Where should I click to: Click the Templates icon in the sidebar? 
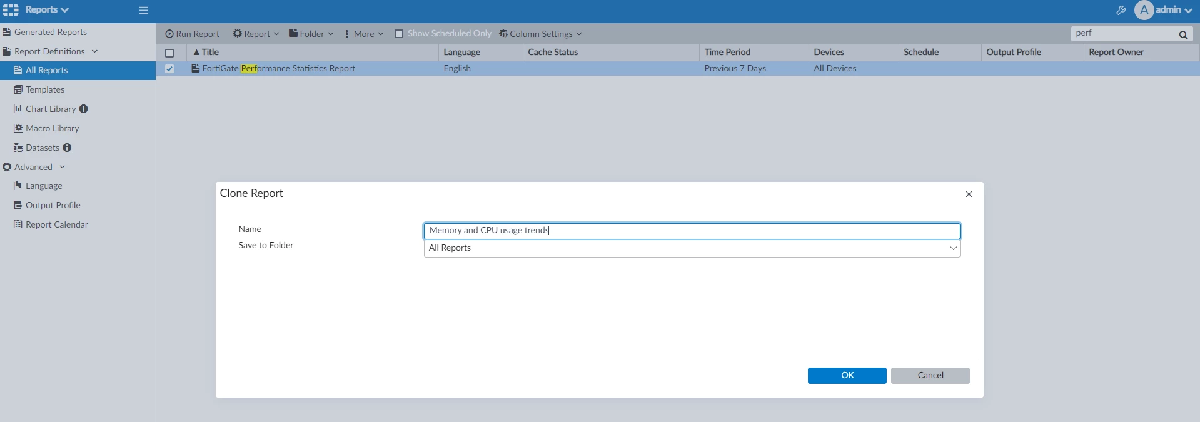coord(18,89)
